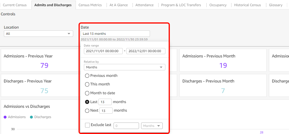Image resolution: width=289 pixels, height=134 pixels.
Task: Select the Previous month radio option
Action: pyautogui.click(x=87, y=76)
